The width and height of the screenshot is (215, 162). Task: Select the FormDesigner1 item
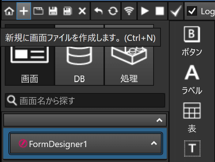tap(86, 143)
